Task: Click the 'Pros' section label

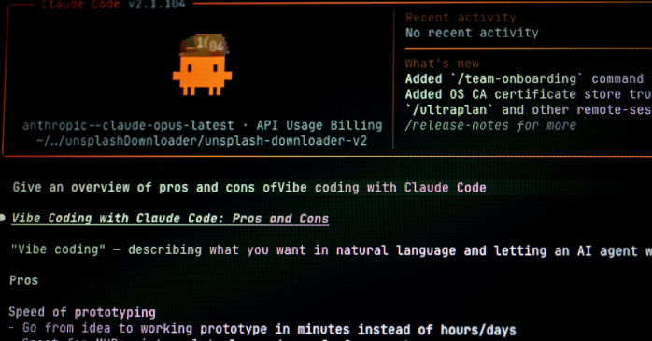Action: tap(23, 280)
